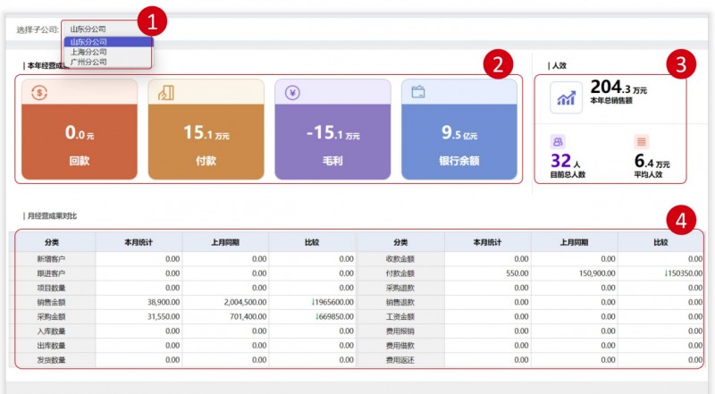
Task: Click the 工资金额 row label
Action: coord(400,316)
